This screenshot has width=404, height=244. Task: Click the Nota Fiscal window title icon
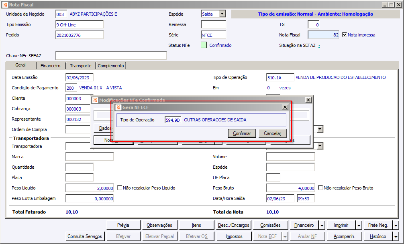tap(5, 5)
